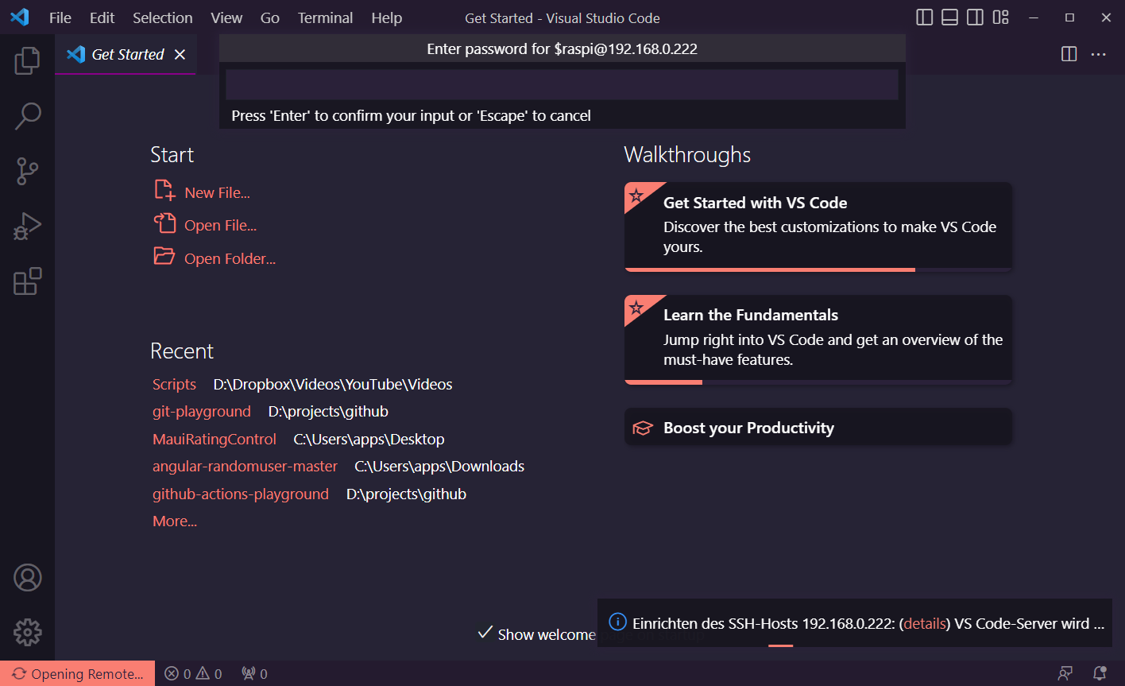Screen dimensions: 1125x686
Task: Click the Open Folder... link
Action: (230, 258)
